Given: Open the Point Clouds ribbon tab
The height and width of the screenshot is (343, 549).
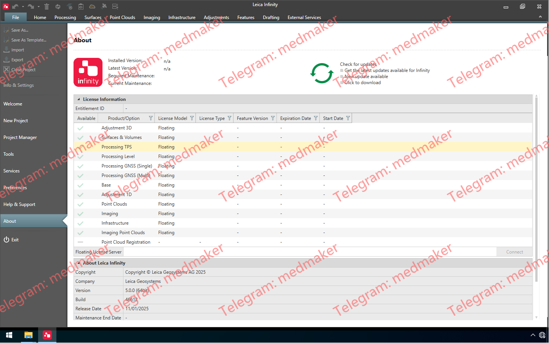Looking at the screenshot, I should [122, 17].
